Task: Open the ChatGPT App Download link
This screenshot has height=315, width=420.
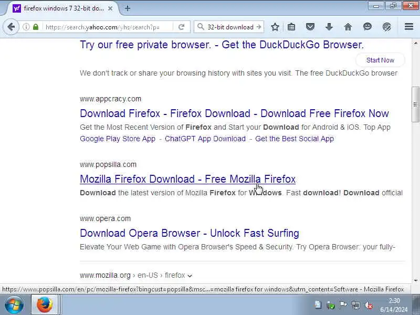Action: click(x=205, y=139)
